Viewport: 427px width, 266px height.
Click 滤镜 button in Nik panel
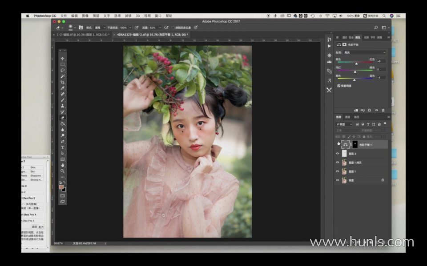click(x=34, y=226)
